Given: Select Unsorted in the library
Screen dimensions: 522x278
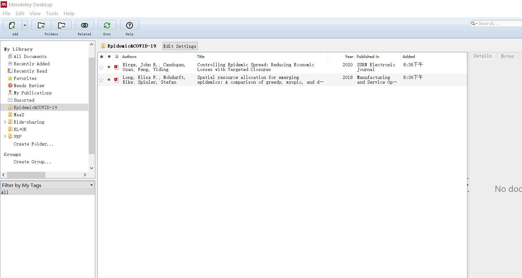Looking at the screenshot, I should pos(24,100).
